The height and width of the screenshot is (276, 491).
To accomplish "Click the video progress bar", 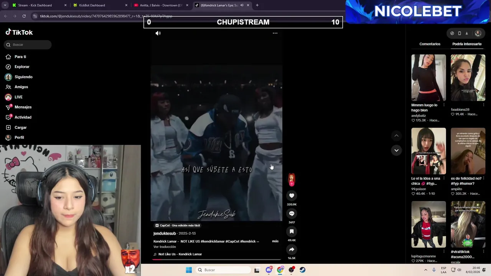I will (216, 260).
